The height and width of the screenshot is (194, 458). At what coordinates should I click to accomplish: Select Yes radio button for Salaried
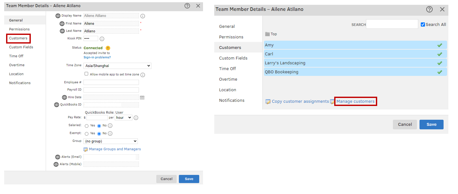(x=87, y=126)
